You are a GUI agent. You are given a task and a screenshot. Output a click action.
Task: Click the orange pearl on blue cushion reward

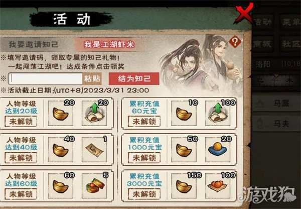218,150
